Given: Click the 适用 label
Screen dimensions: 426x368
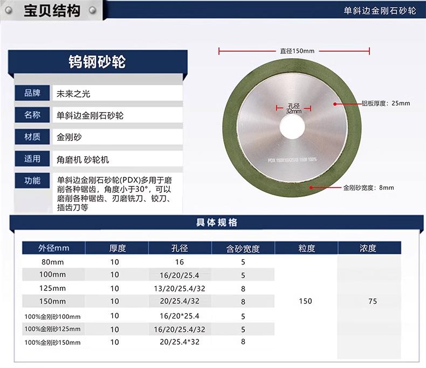Looking at the screenshot, I should pyautogui.click(x=32, y=159).
